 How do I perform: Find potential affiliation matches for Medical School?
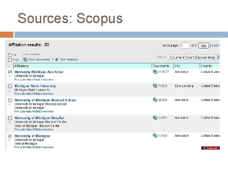(34, 111)
